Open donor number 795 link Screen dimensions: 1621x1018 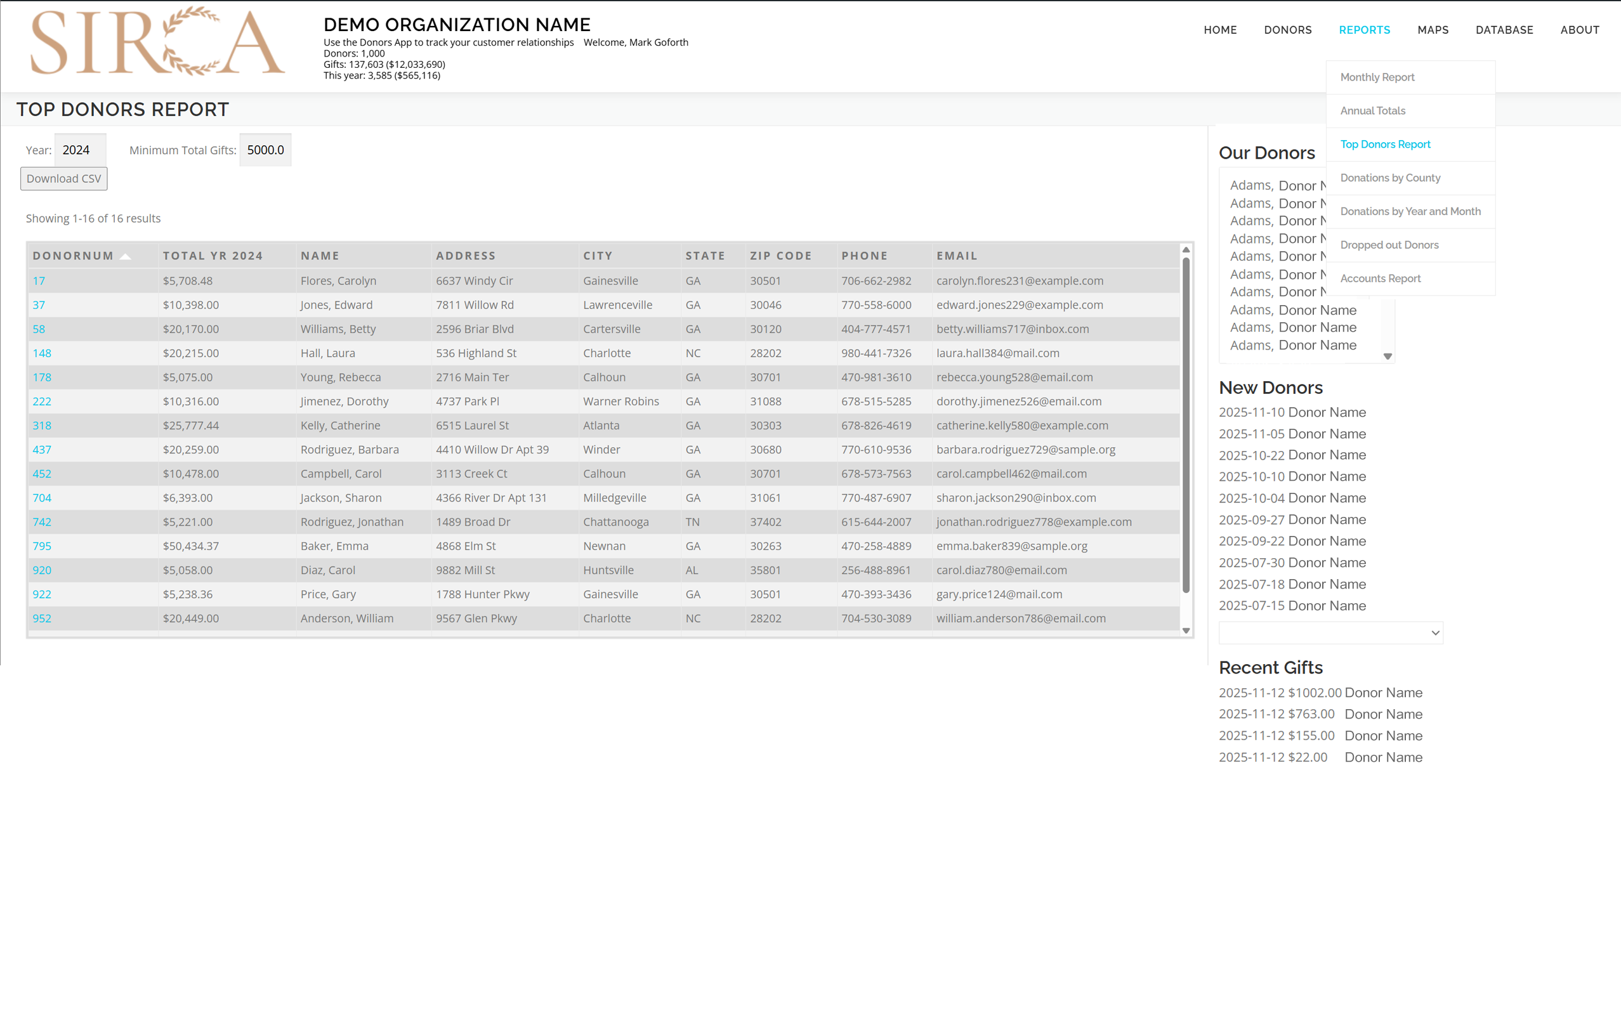42,545
